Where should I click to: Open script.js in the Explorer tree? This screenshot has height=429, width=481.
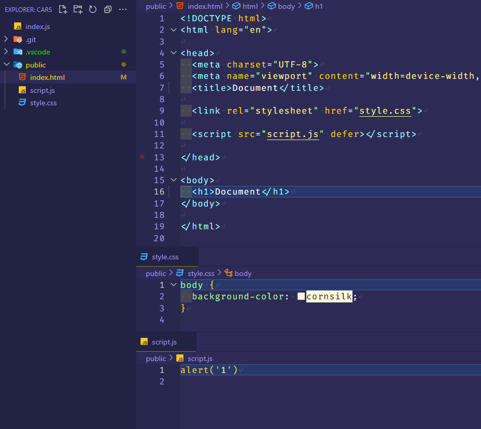tap(43, 90)
